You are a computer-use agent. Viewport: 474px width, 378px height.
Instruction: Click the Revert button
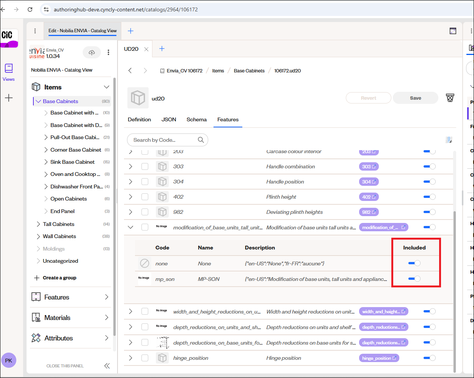(x=369, y=98)
